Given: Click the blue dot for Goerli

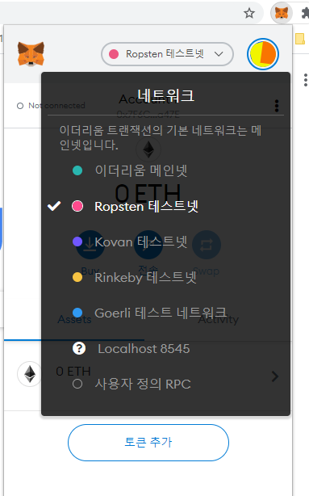Looking at the screenshot, I should [77, 313].
